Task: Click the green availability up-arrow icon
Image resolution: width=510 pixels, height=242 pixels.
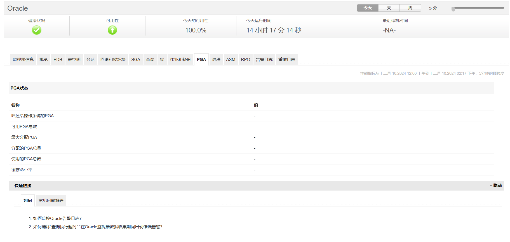Action: click(112, 30)
